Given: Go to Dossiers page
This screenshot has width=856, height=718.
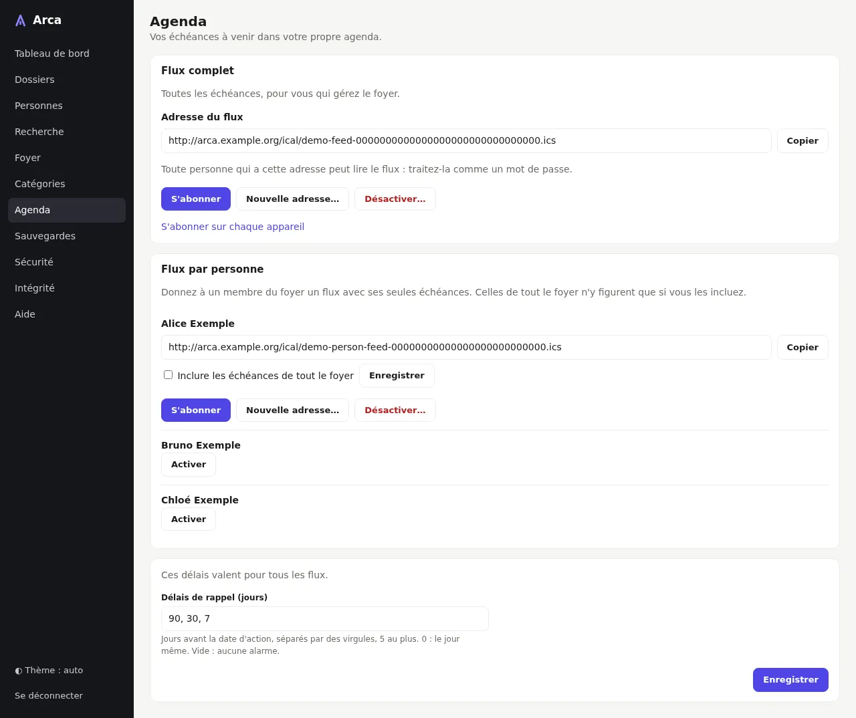Looking at the screenshot, I should coord(67,80).
